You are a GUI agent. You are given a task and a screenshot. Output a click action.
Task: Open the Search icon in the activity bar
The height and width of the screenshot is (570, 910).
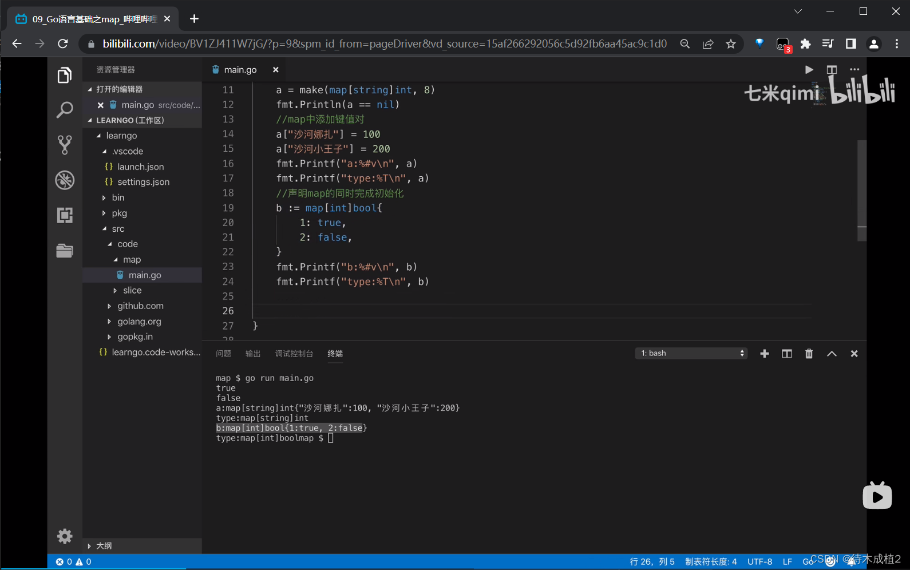pyautogui.click(x=65, y=110)
